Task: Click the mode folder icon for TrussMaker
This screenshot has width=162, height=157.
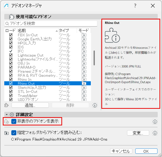Action: coord(84,96)
